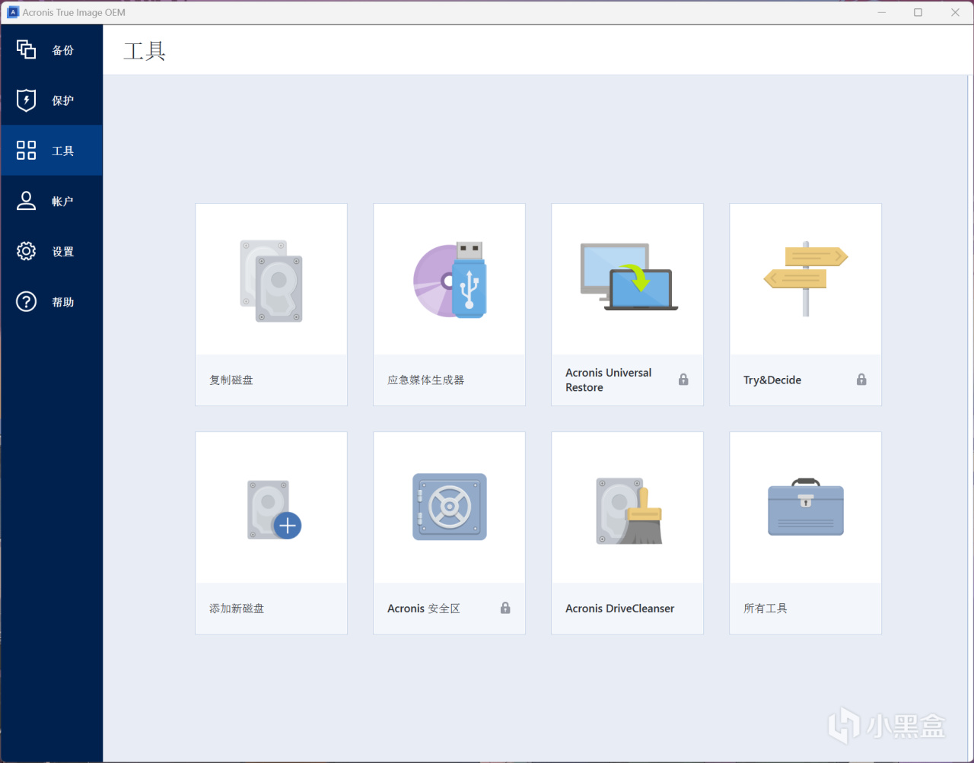Click the Acronis Universal Restore label
This screenshot has width=974, height=763.
pyautogui.click(x=609, y=380)
